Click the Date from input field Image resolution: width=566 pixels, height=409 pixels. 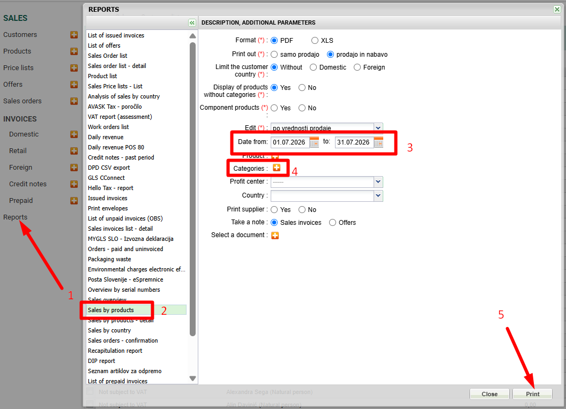[x=290, y=142]
